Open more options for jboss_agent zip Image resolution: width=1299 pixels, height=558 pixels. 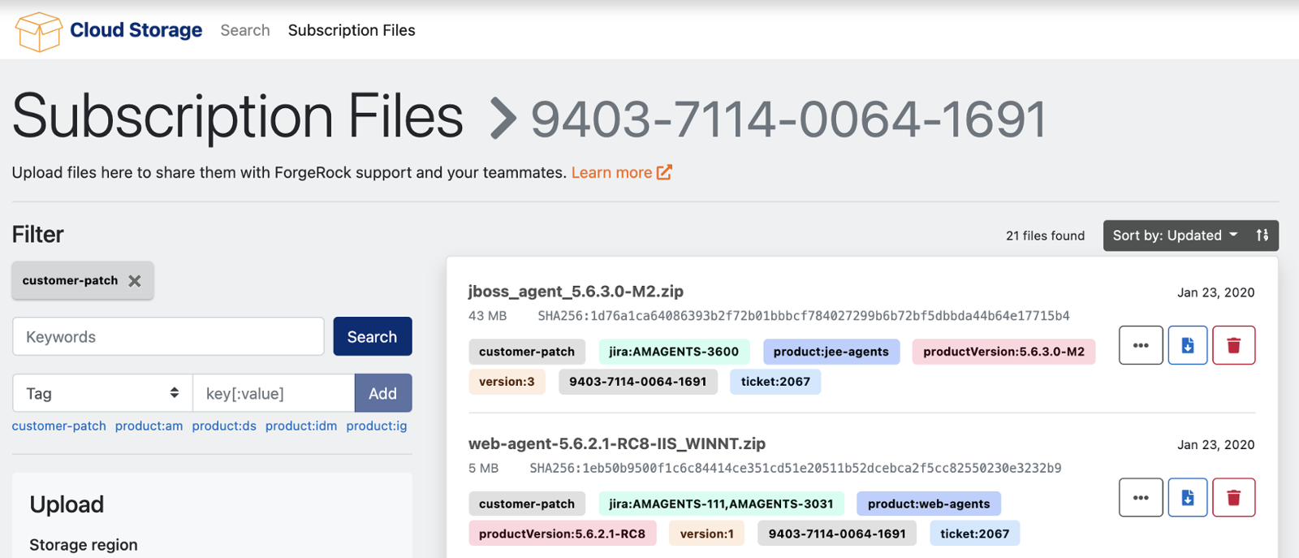pos(1140,345)
